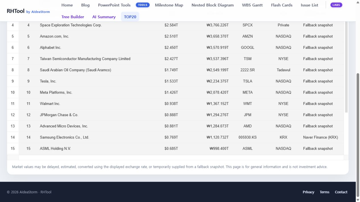This screenshot has height=202, width=360.
Task: Click the table's horizontal scrollbar track
Action: pyautogui.click(x=181, y=157)
